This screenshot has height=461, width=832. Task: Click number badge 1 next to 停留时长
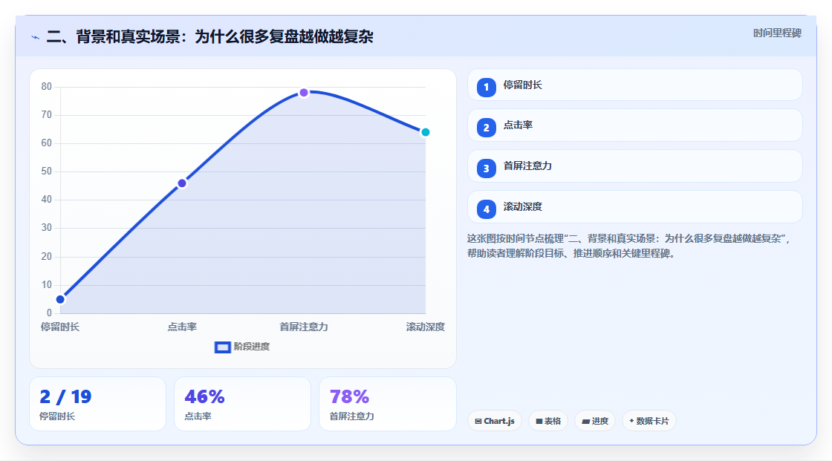pos(486,88)
